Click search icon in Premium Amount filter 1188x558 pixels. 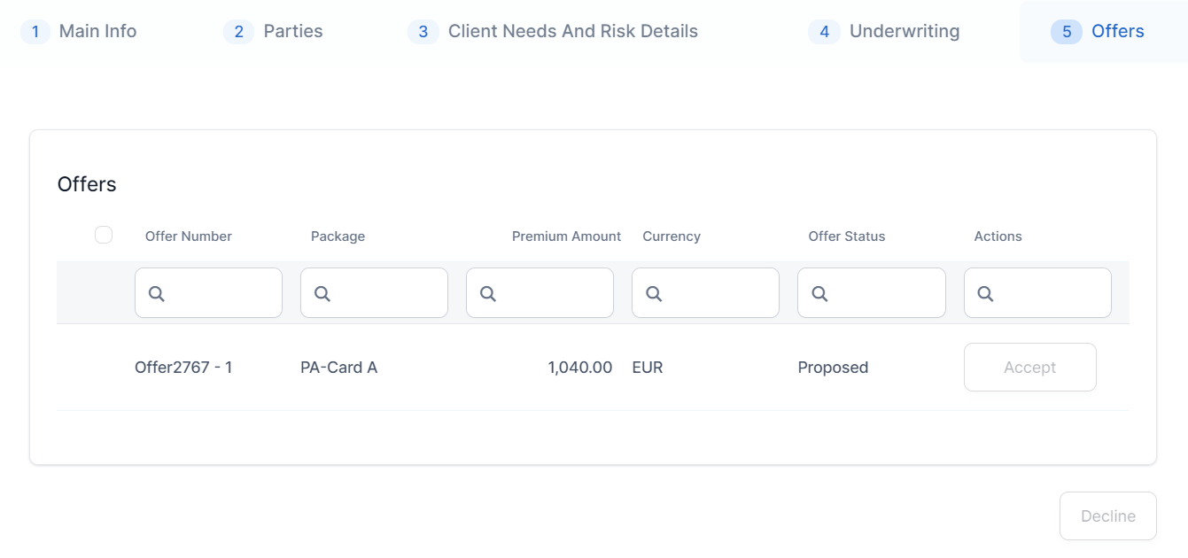pos(488,294)
